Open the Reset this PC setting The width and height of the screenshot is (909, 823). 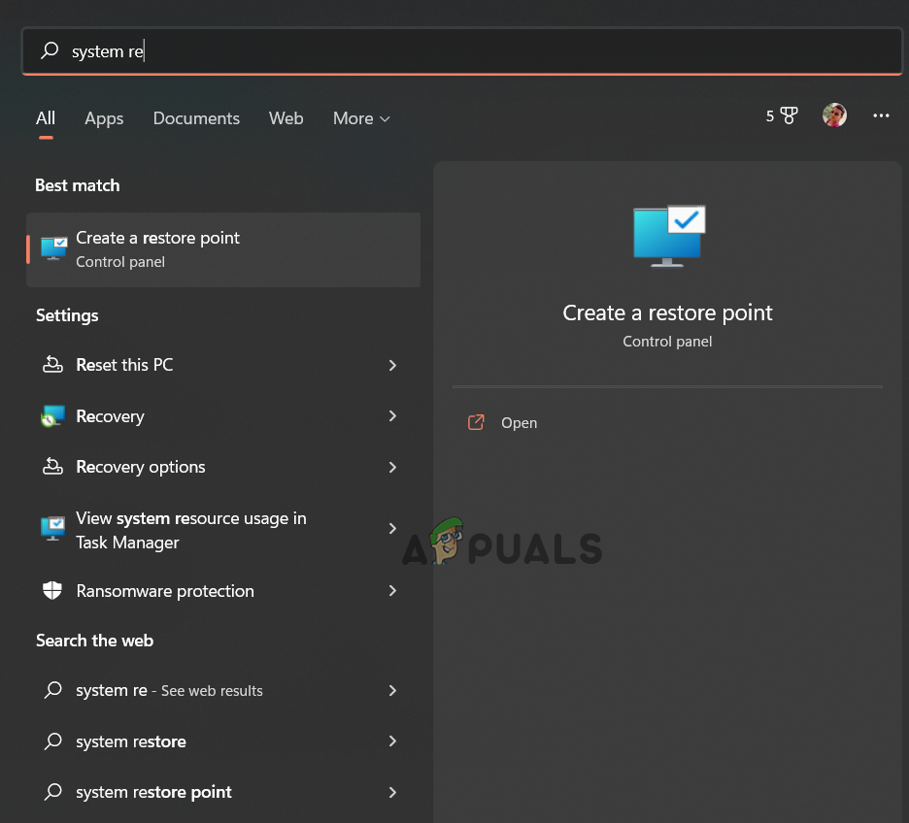point(223,365)
